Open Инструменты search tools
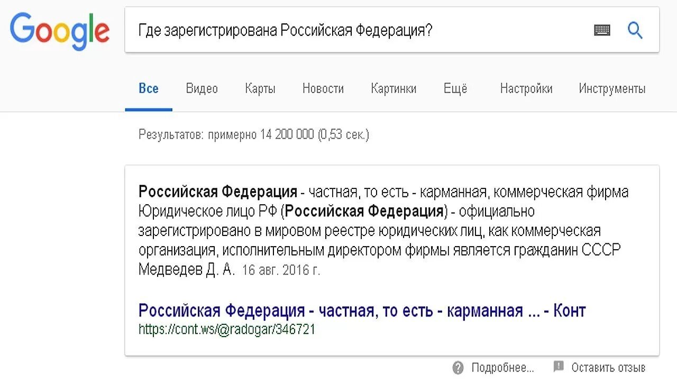The width and height of the screenshot is (677, 381). tap(612, 88)
